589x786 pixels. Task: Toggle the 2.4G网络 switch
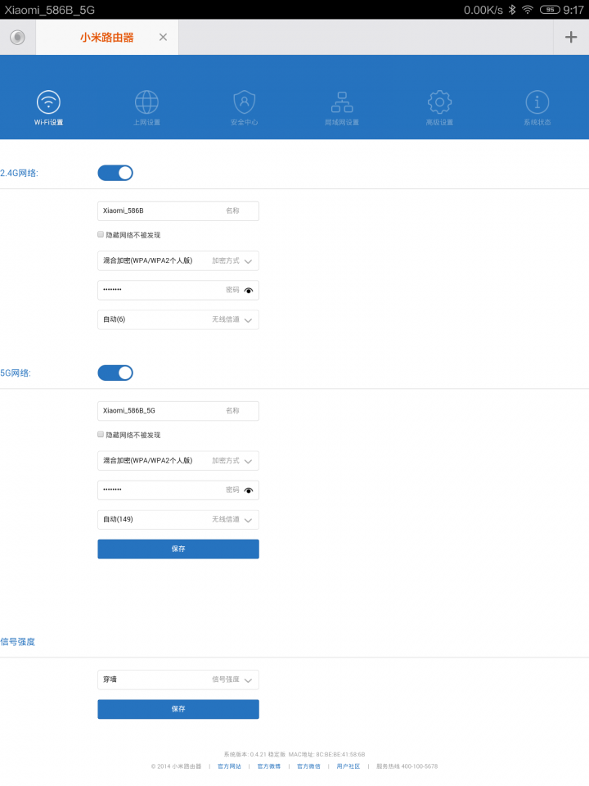(x=115, y=173)
